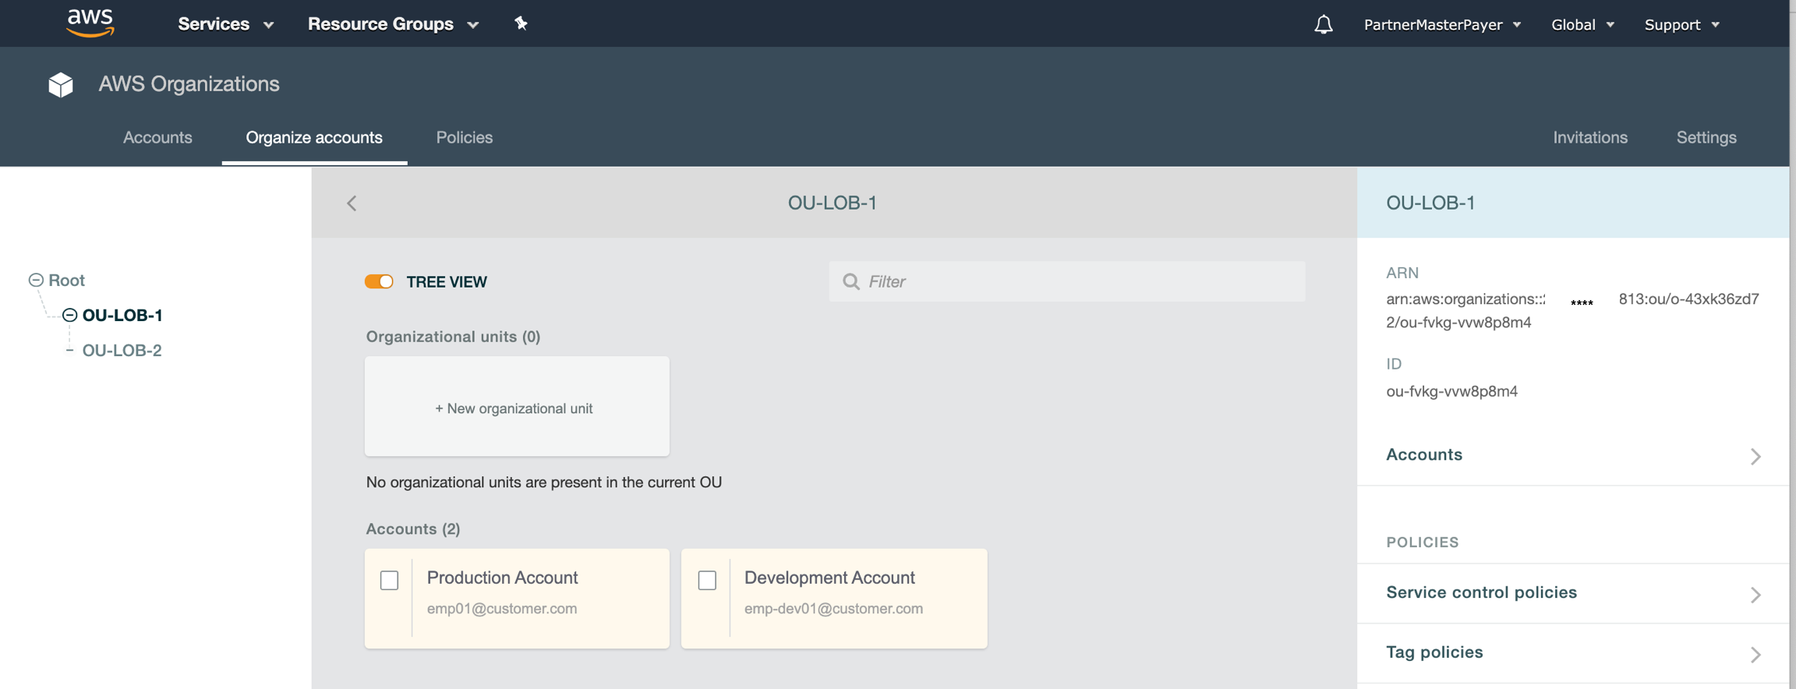Select the Root label in the tree
The width and height of the screenshot is (1796, 689).
[x=66, y=280]
